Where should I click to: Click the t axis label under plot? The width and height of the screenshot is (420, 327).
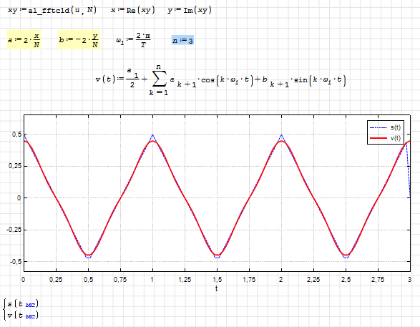(216, 288)
